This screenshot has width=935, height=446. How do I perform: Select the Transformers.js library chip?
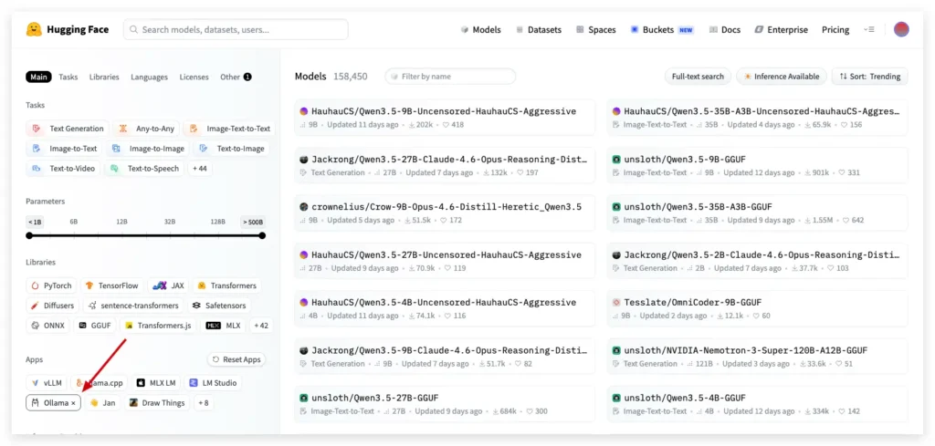158,326
